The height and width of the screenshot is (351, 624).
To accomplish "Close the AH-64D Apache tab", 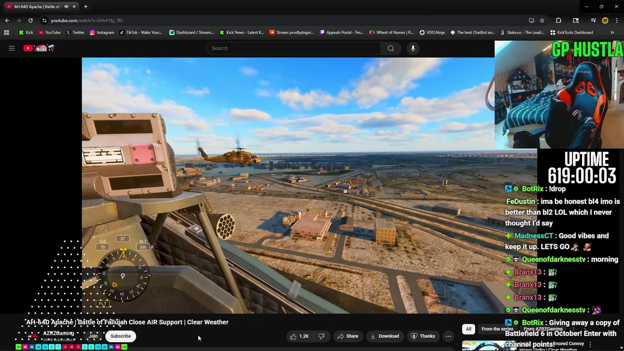I will (x=74, y=7).
